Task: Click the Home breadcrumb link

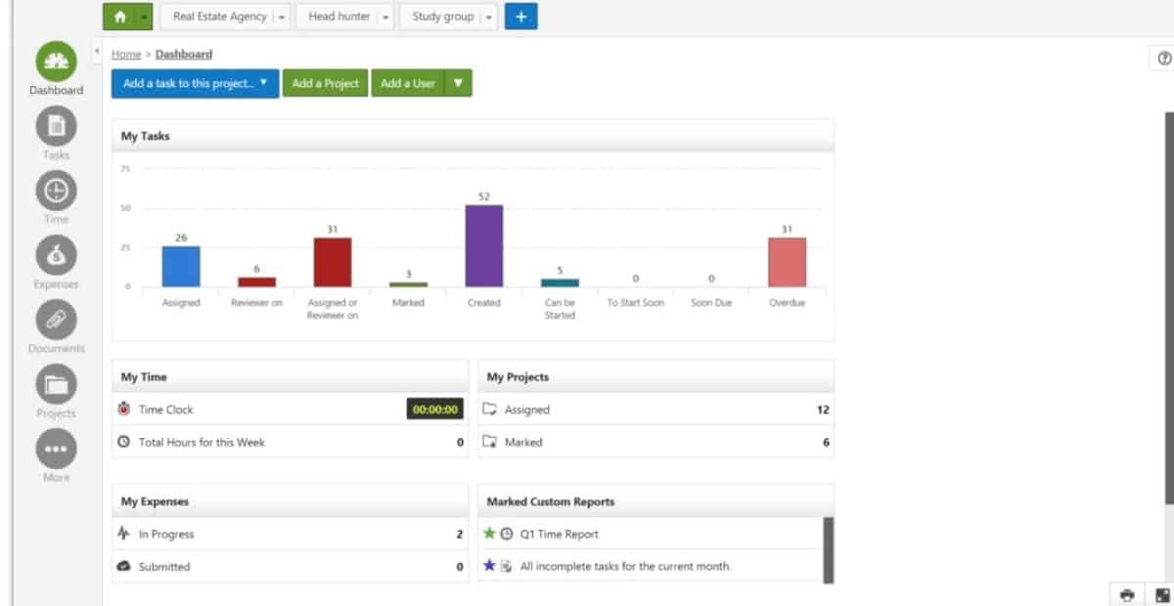Action: click(126, 55)
